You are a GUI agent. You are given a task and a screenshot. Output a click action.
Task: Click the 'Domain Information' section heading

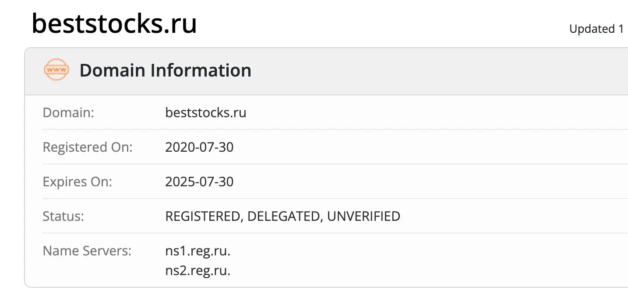click(x=165, y=70)
